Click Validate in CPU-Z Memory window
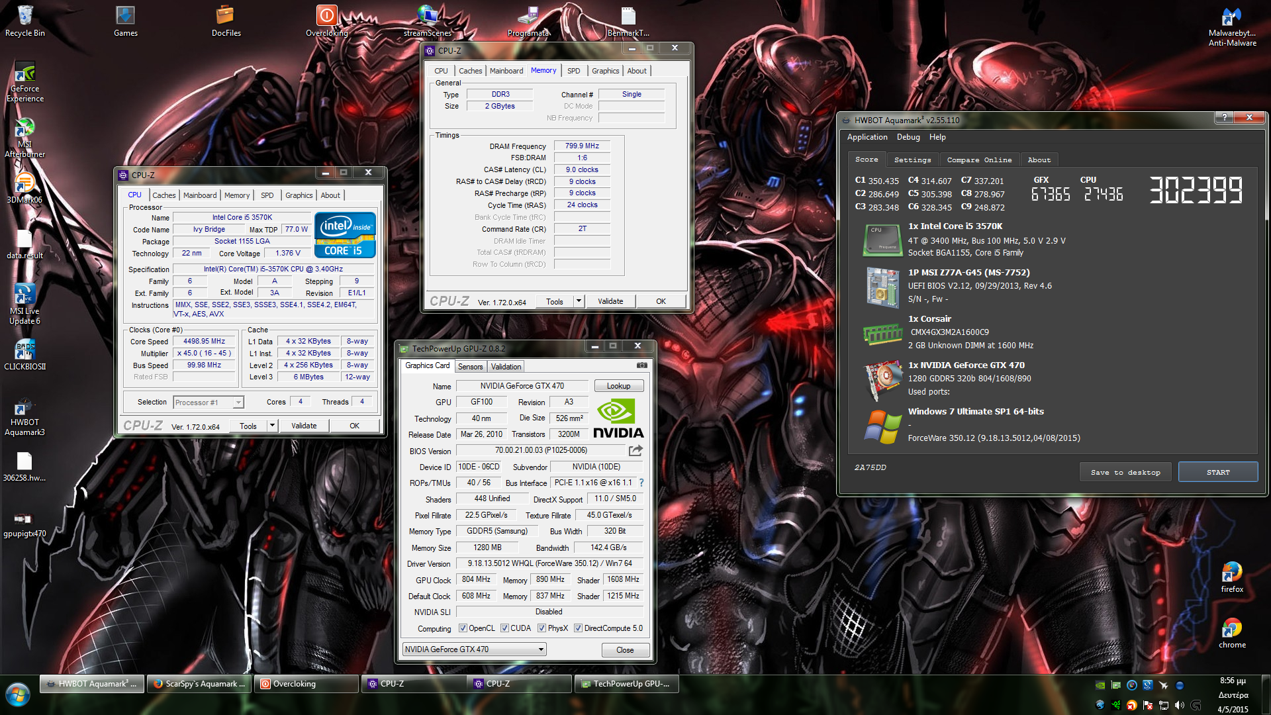 (x=610, y=301)
